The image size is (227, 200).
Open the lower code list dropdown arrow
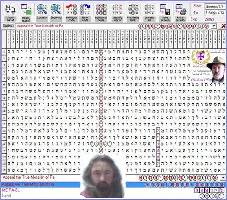(223, 178)
